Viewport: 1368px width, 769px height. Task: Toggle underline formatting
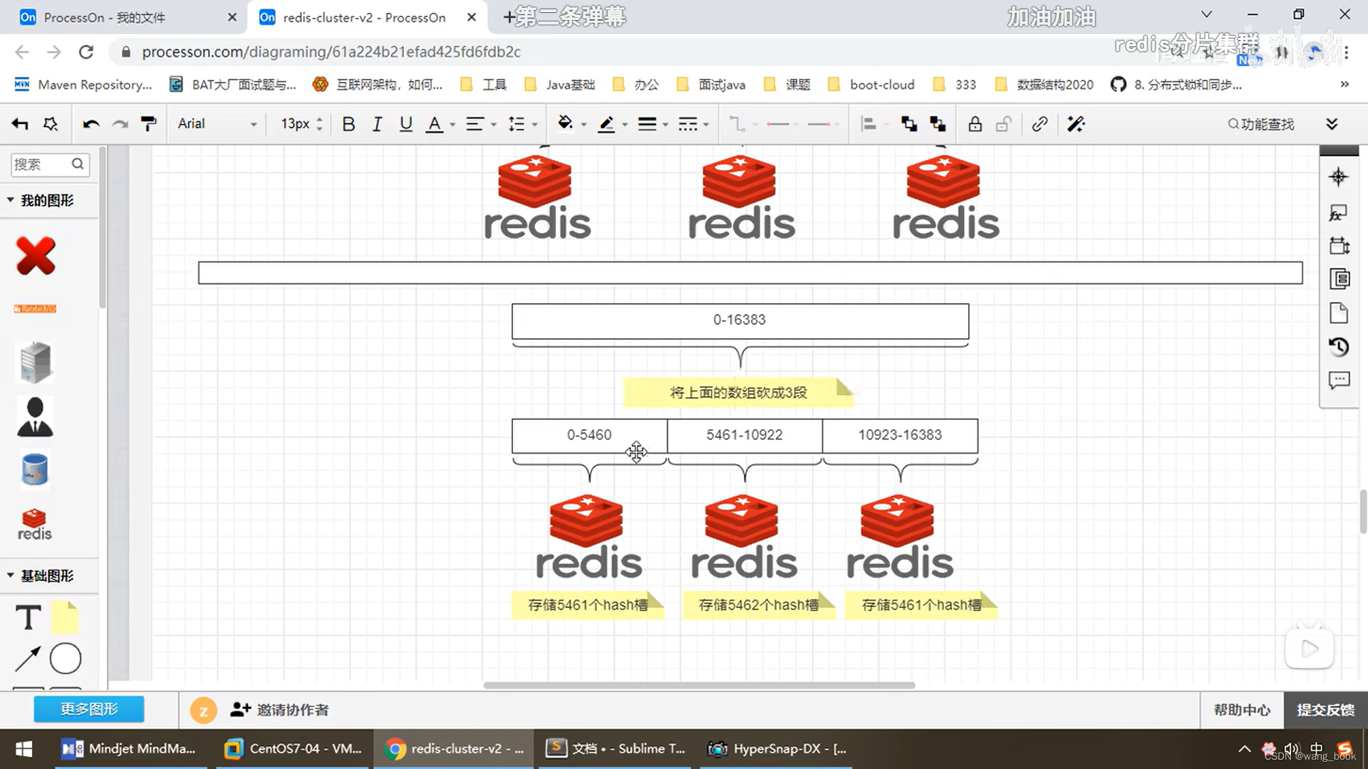405,124
